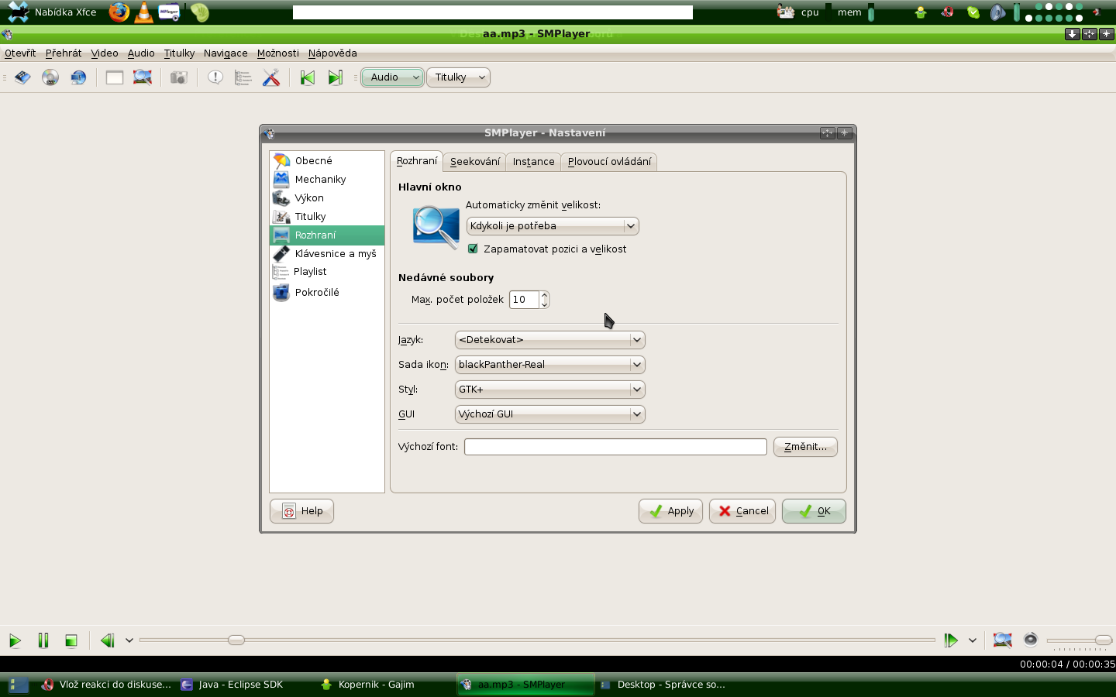Select Titulky in settings sidebar
Image resolution: width=1116 pixels, height=697 pixels.
click(327, 216)
